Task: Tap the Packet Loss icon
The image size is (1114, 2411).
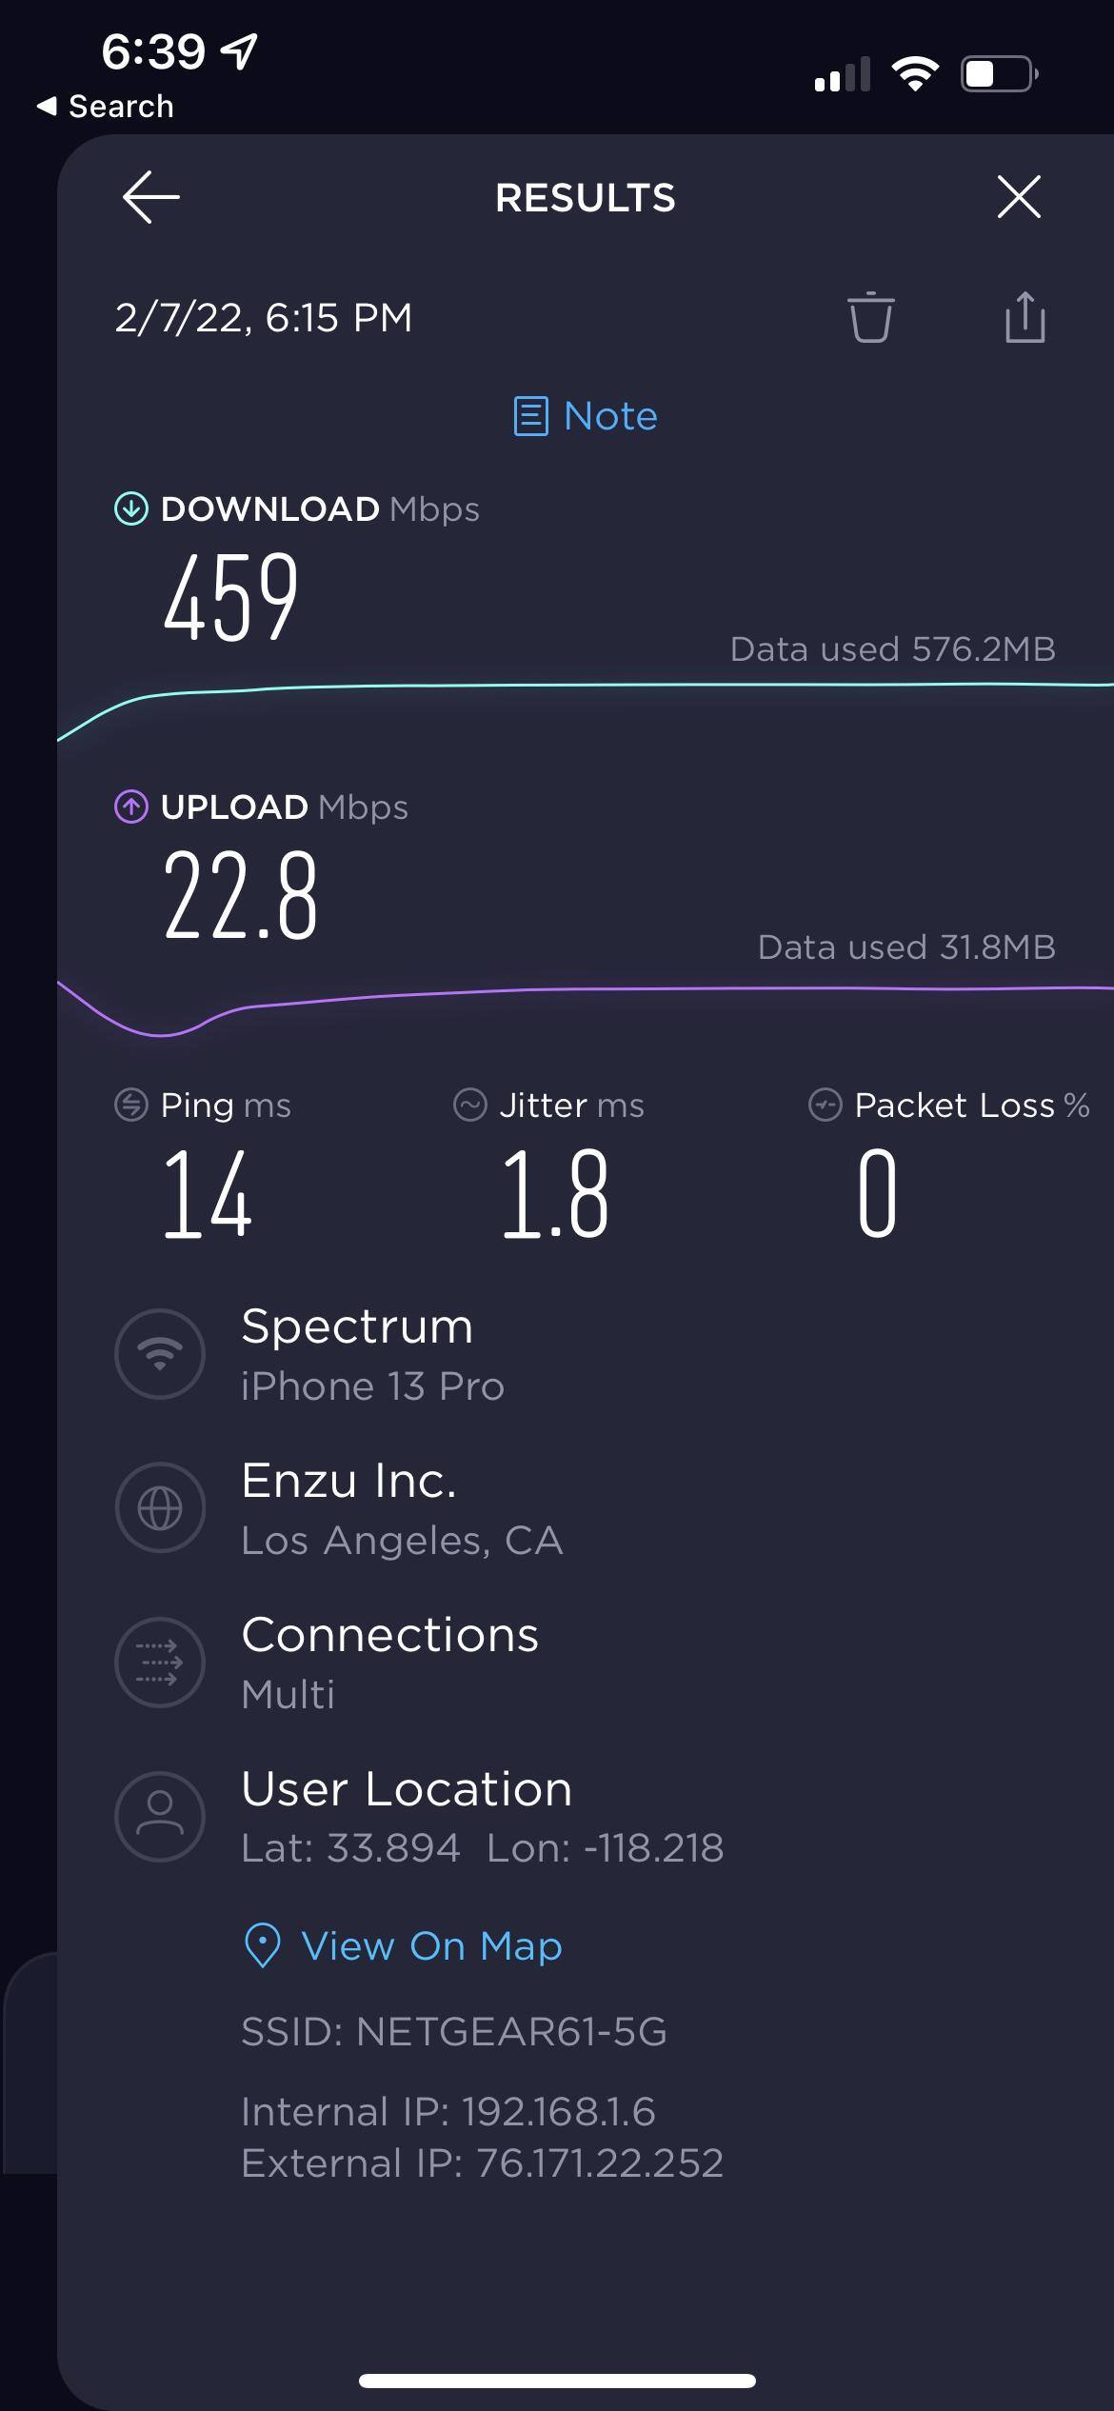Action: [826, 1106]
